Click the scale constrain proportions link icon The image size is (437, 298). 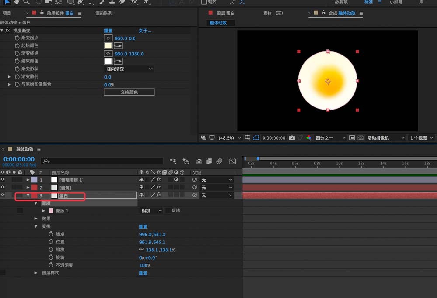141,250
